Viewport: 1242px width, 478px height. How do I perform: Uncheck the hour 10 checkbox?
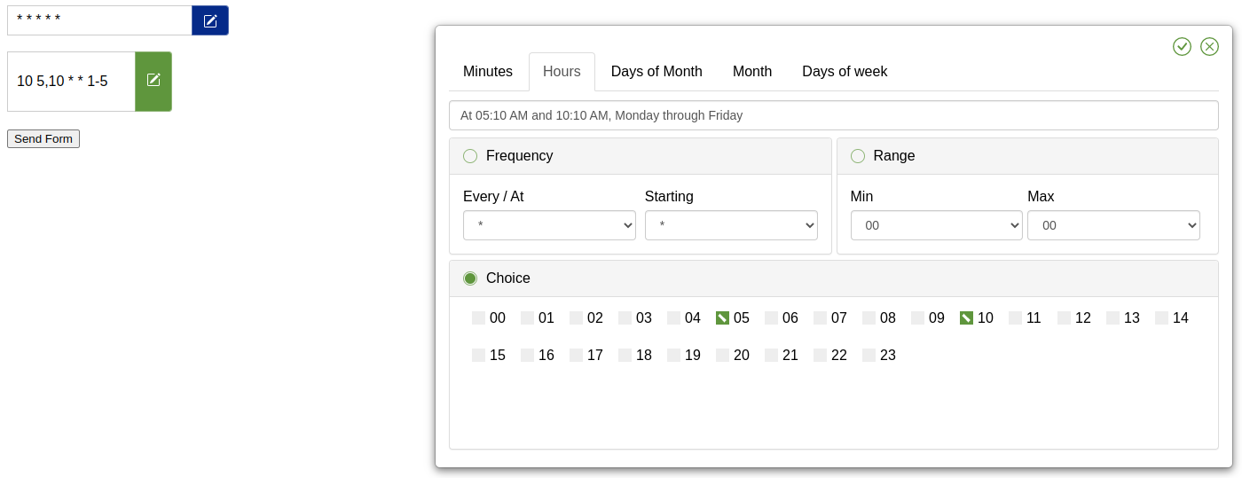[x=966, y=318]
